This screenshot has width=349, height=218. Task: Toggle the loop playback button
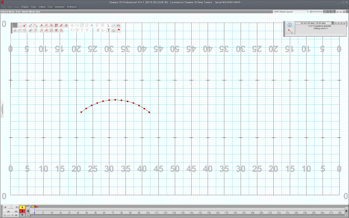click(5, 215)
